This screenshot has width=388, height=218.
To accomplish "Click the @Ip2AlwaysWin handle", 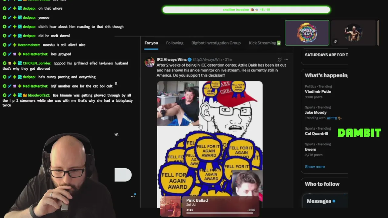I will coord(207,60).
